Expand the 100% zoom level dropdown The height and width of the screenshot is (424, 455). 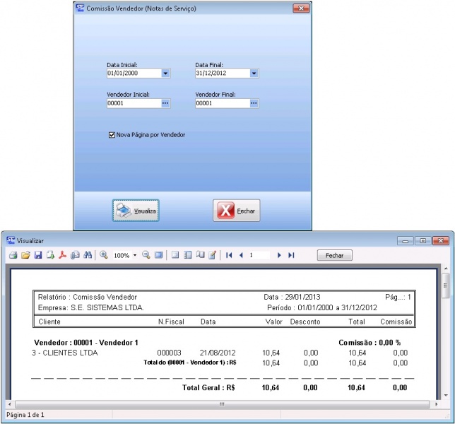coord(135,255)
